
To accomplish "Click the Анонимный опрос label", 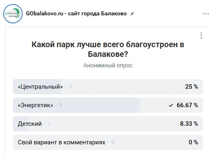I will (108, 65).
